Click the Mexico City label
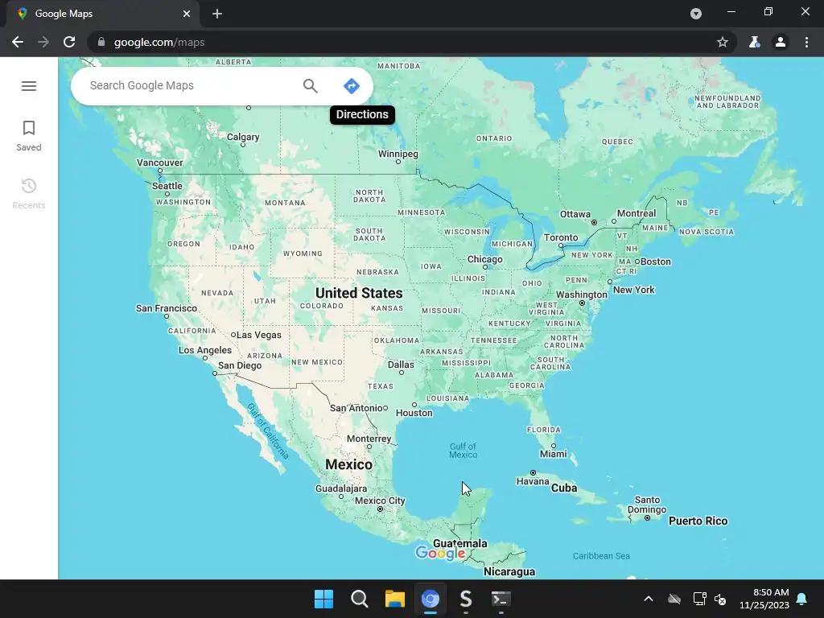This screenshot has height=618, width=824. [x=380, y=501]
